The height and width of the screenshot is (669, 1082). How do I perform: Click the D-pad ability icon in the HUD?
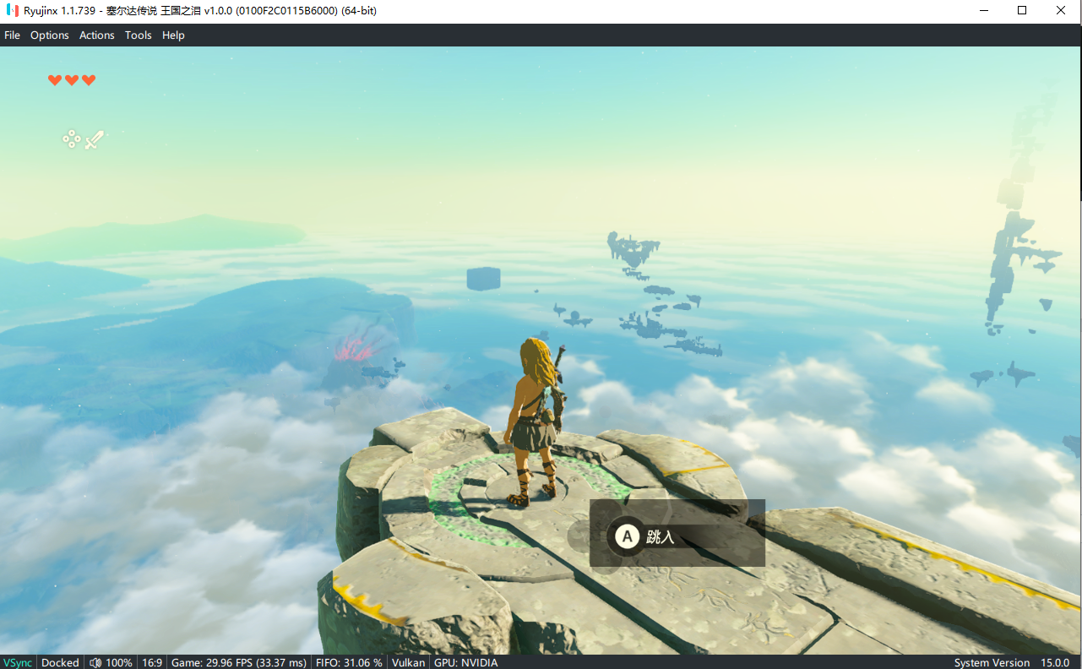click(x=72, y=139)
